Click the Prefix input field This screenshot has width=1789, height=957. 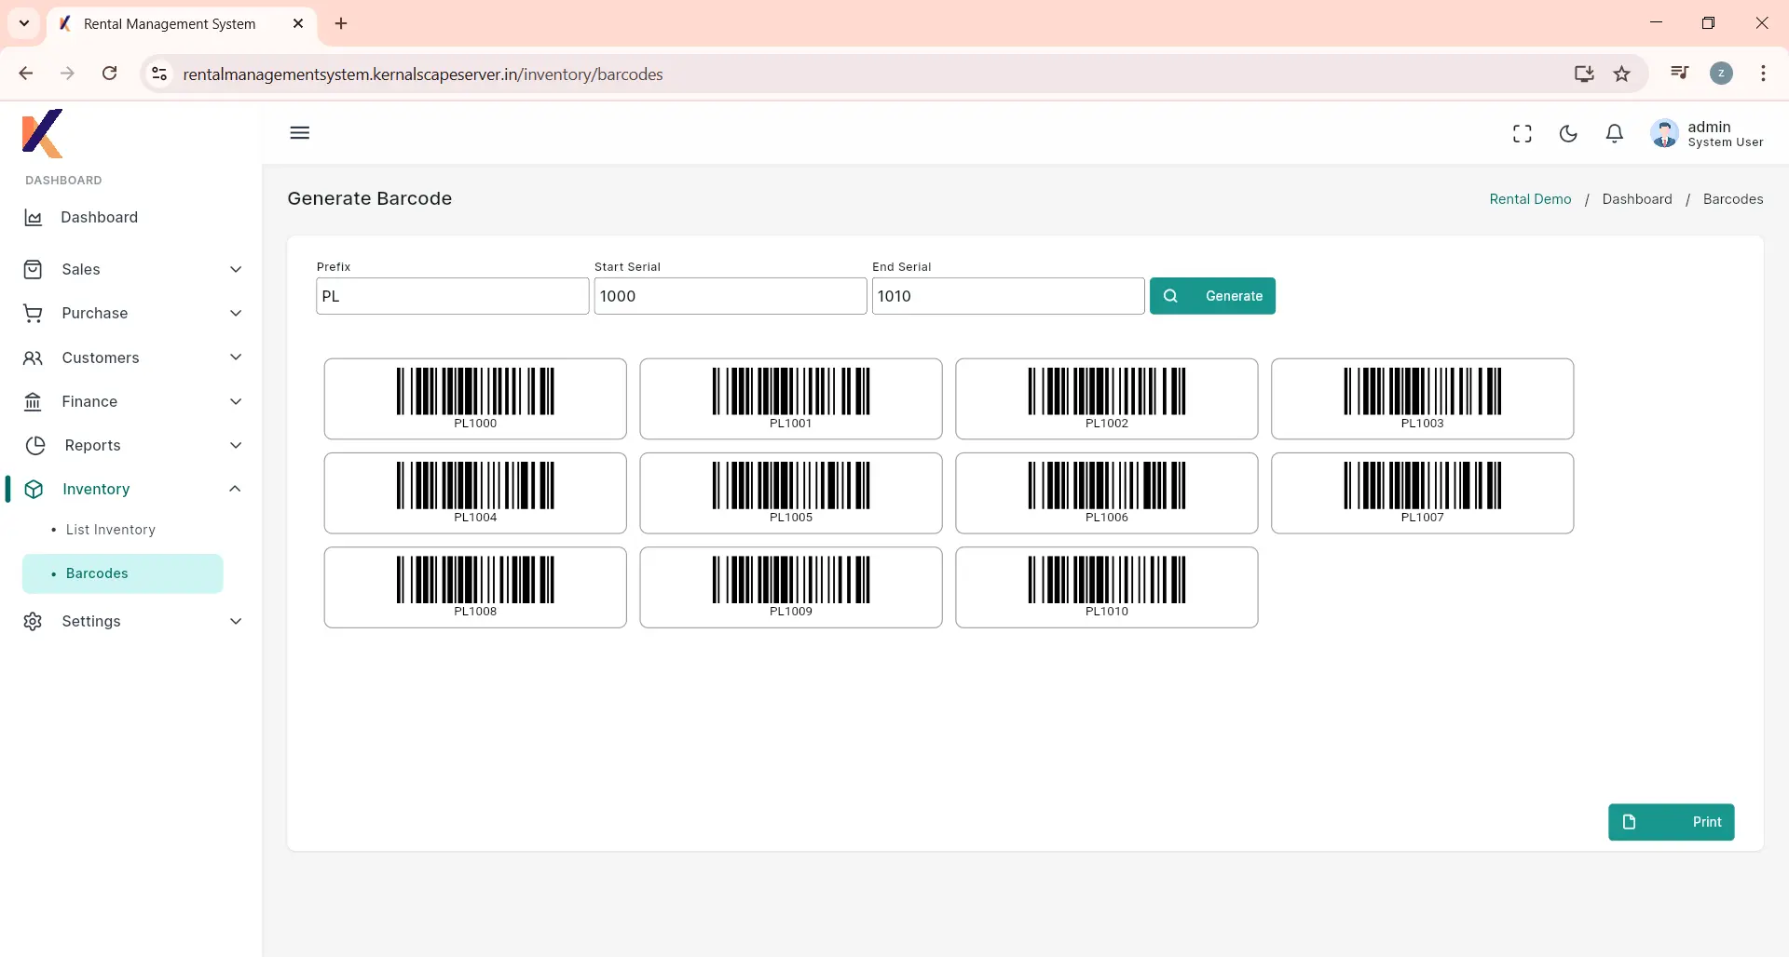click(453, 296)
